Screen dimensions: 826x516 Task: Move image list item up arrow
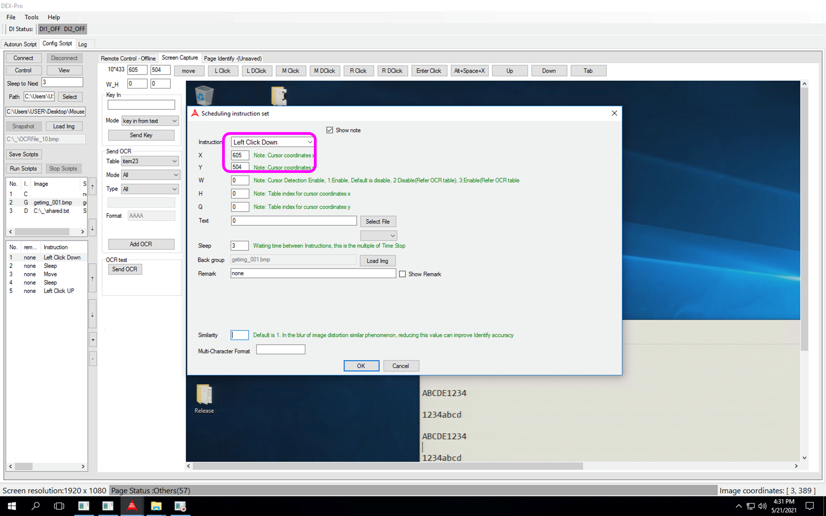click(92, 187)
